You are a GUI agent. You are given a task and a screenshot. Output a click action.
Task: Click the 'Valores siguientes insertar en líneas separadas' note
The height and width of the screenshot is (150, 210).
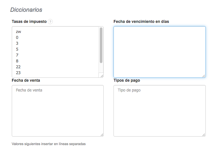(x=49, y=144)
